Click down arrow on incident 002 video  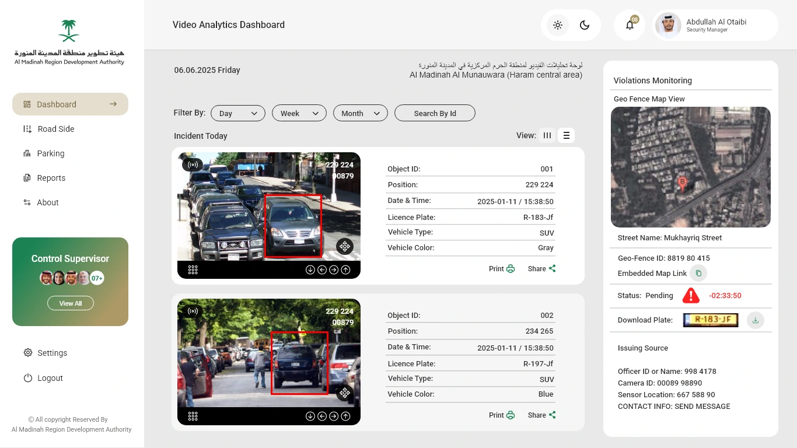point(310,416)
